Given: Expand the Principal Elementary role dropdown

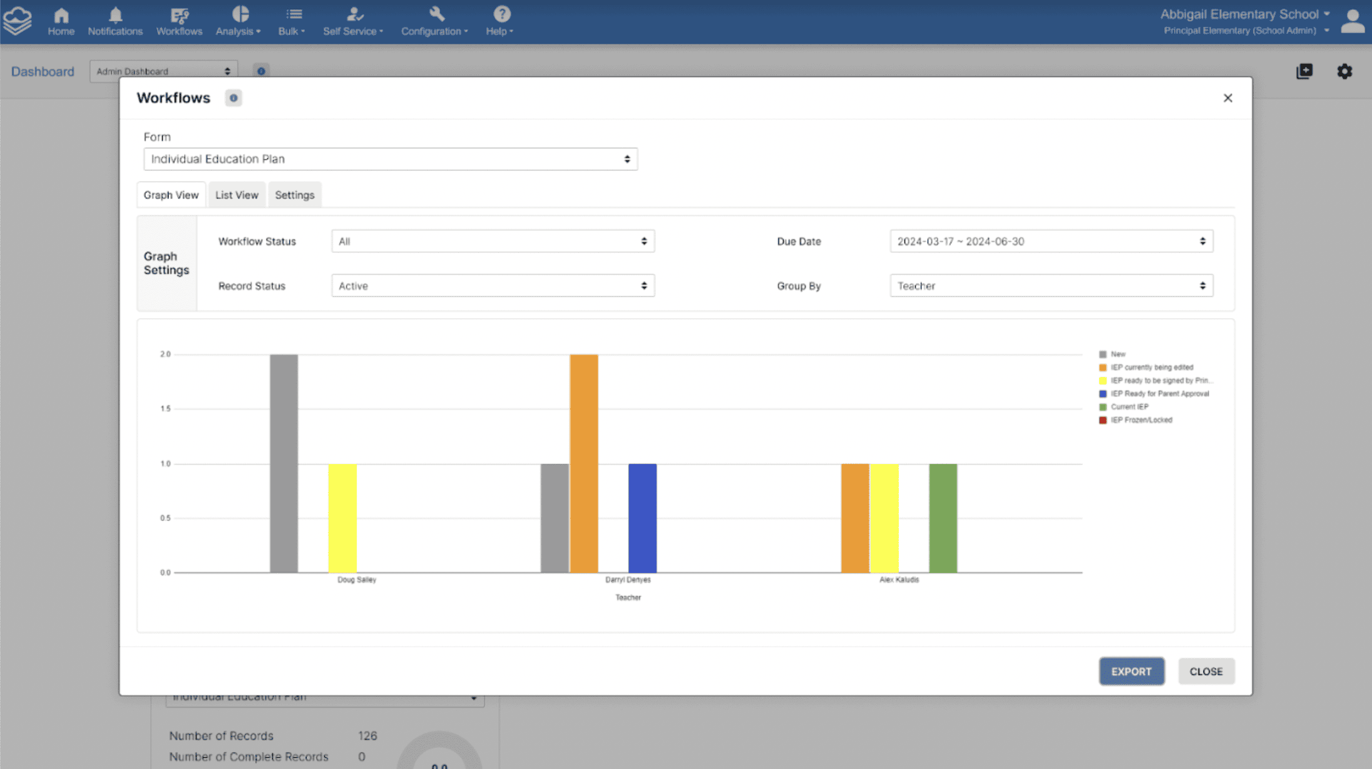Looking at the screenshot, I should tap(1246, 30).
